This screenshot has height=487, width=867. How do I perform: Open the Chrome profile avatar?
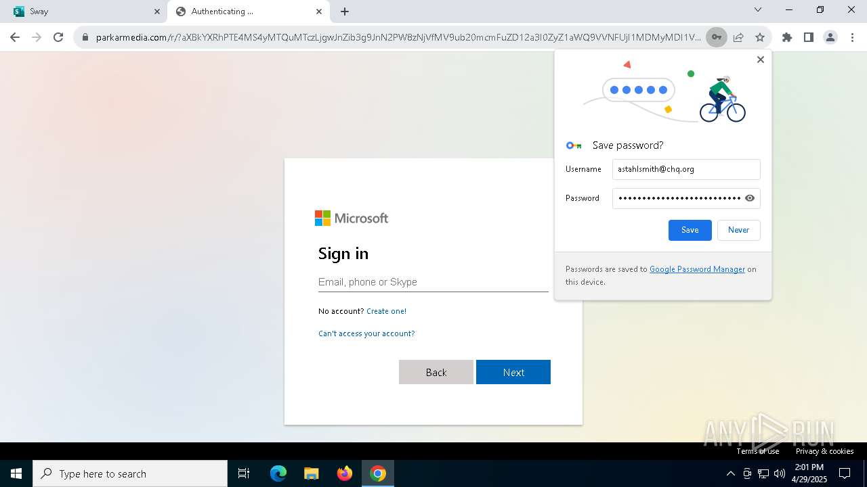coord(830,37)
